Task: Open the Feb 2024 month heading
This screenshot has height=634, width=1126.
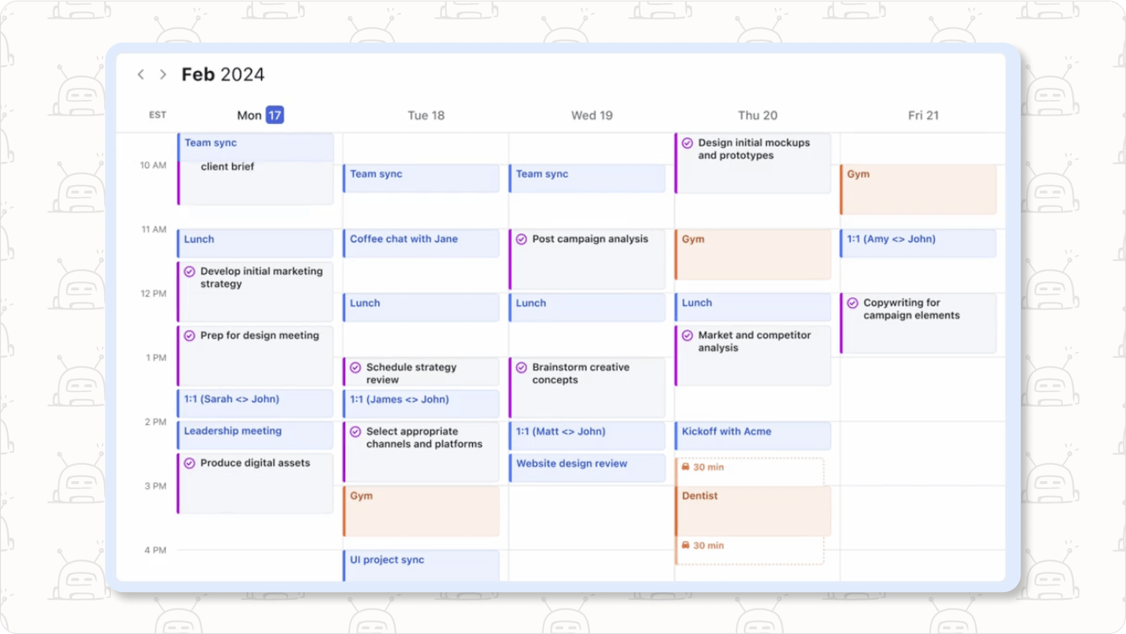Action: point(223,74)
